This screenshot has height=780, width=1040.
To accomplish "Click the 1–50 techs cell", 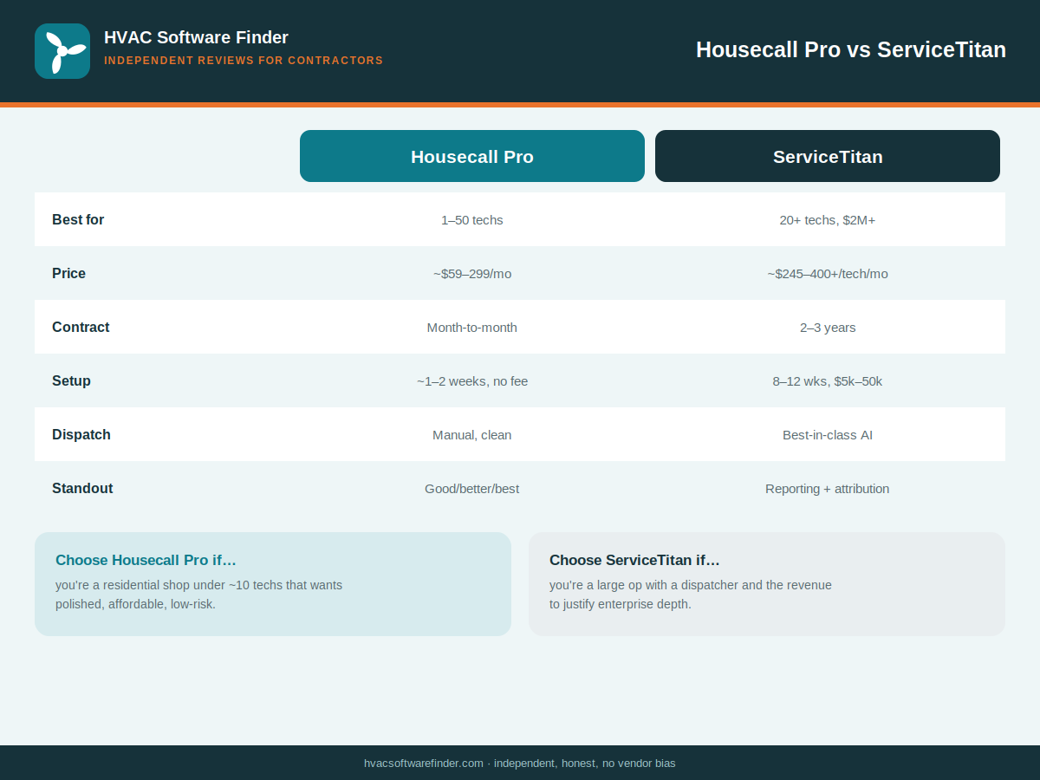I will point(472,220).
